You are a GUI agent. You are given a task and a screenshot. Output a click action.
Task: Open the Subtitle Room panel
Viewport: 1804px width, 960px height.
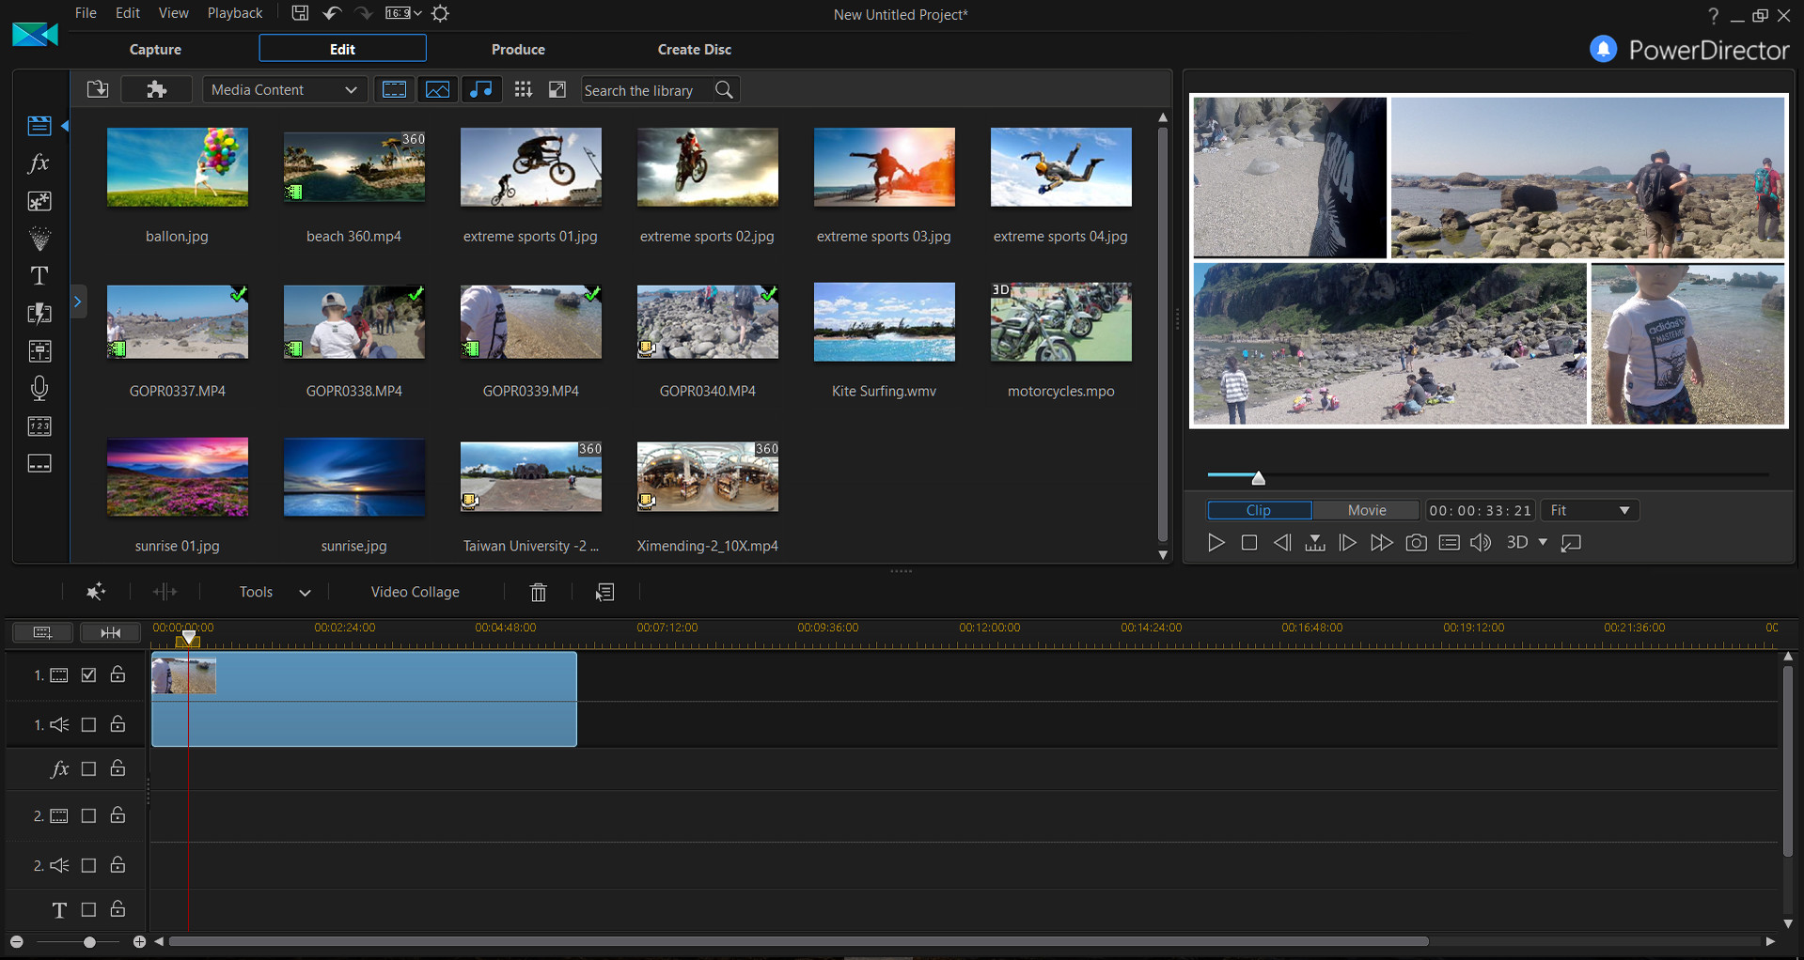pos(39,463)
